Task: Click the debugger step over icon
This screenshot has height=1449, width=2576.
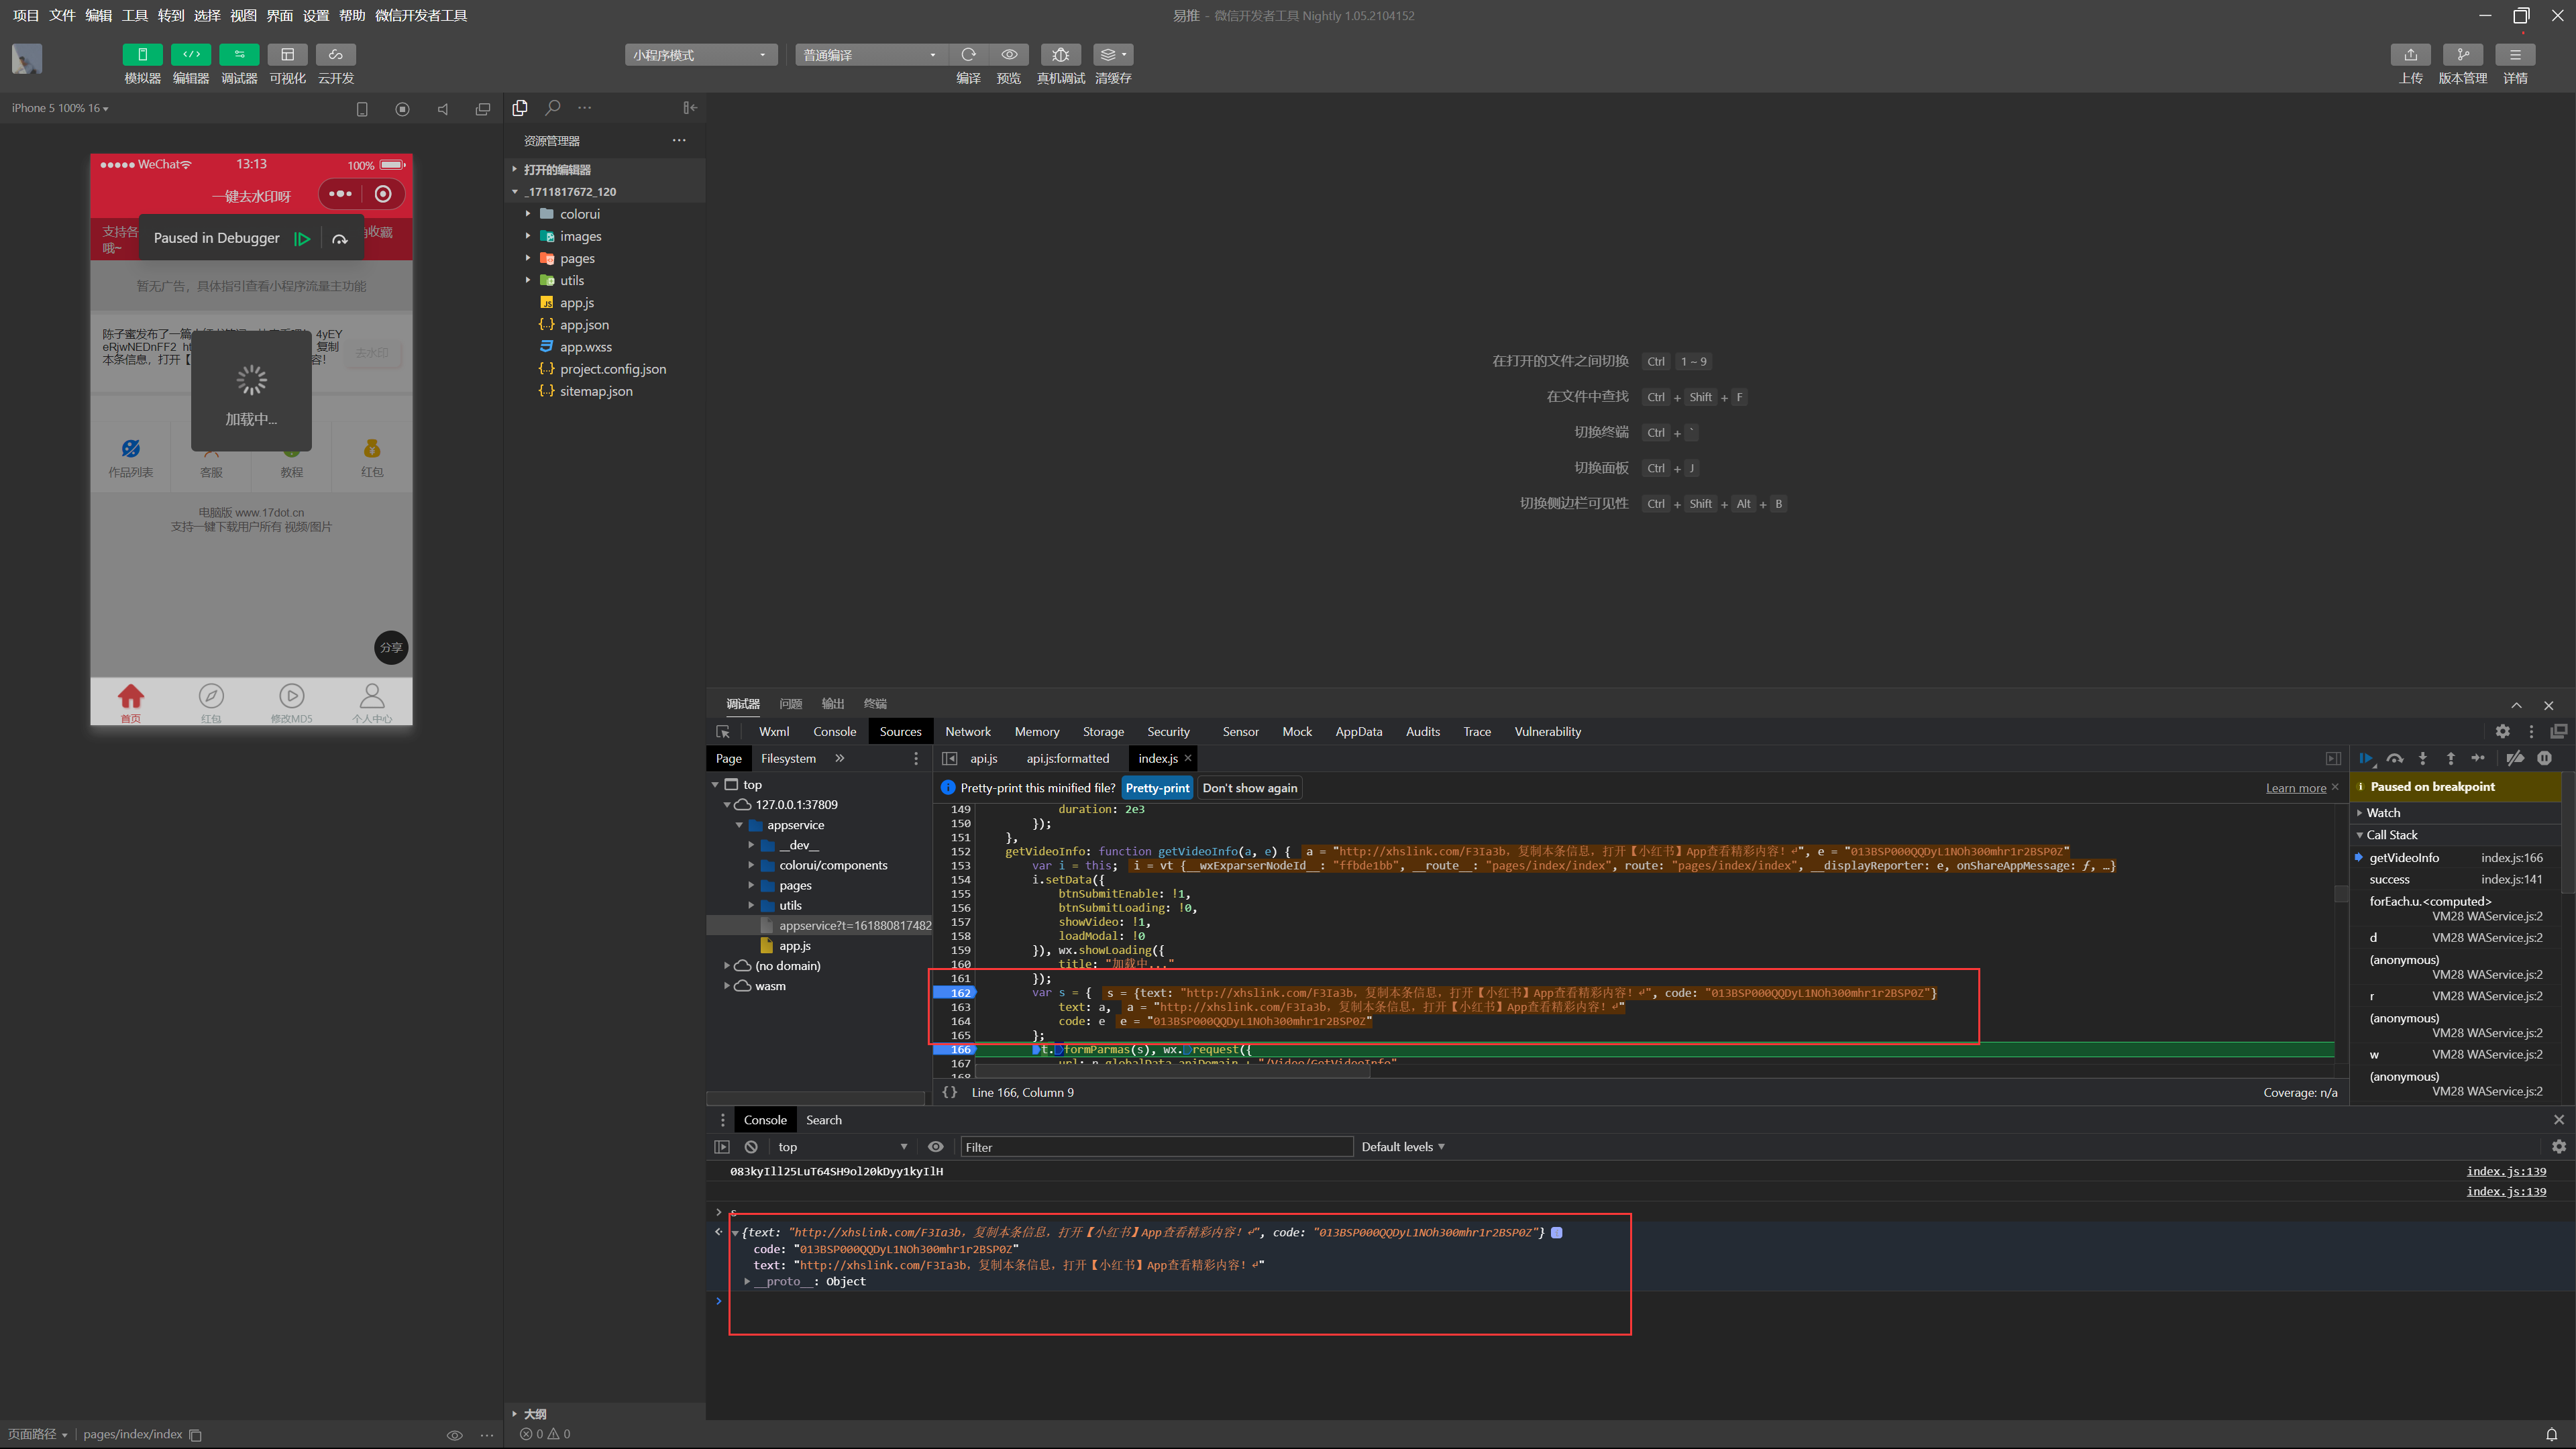Action: tap(2395, 758)
